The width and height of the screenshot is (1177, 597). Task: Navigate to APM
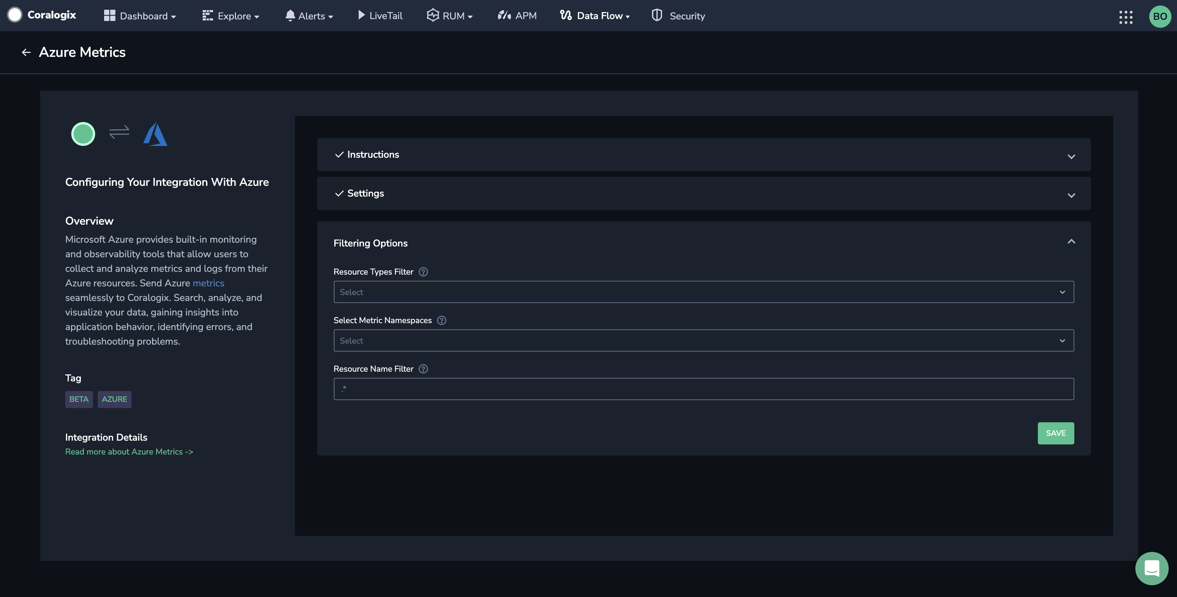[517, 16]
